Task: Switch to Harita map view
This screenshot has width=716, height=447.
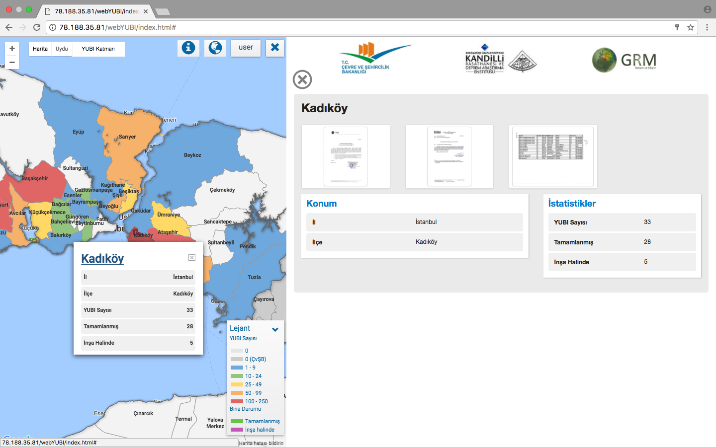Action: point(40,49)
